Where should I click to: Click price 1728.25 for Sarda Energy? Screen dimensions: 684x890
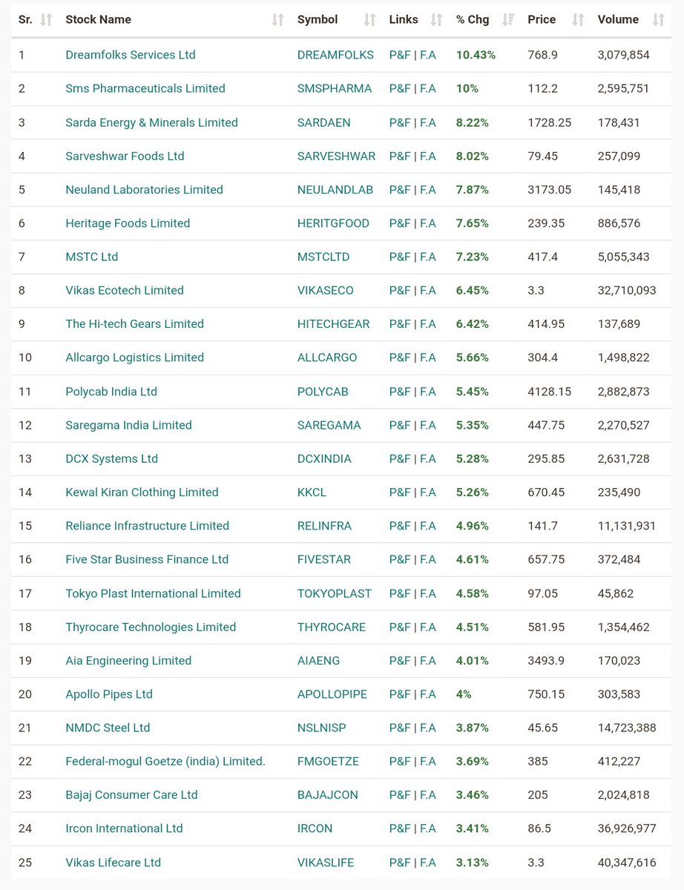click(x=550, y=122)
